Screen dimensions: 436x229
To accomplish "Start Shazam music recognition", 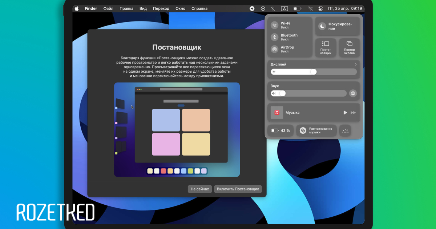I will coord(303,130).
